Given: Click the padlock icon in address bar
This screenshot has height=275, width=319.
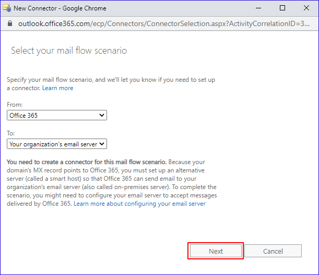Looking at the screenshot, I should point(8,24).
